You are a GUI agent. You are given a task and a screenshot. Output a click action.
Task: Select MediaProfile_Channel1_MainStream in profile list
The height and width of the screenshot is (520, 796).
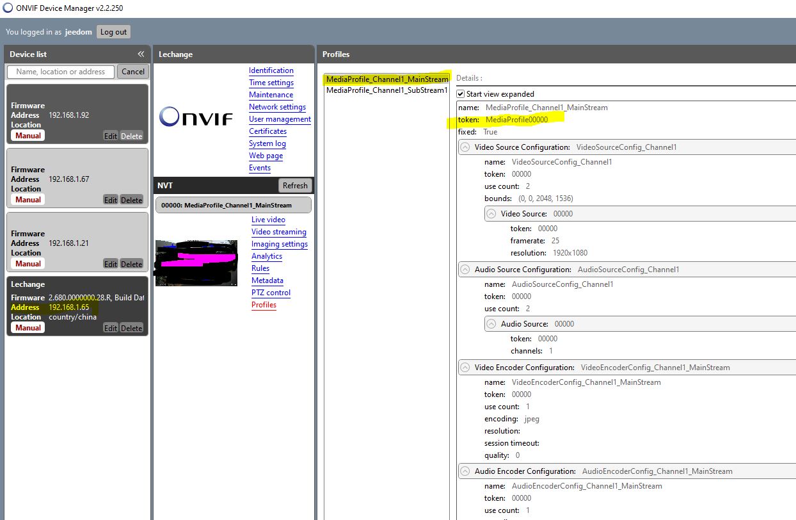pyautogui.click(x=387, y=79)
